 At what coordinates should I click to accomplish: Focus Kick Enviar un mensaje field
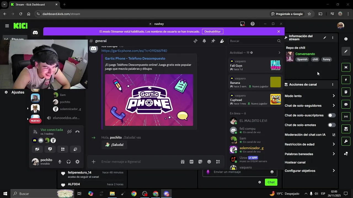(240, 172)
